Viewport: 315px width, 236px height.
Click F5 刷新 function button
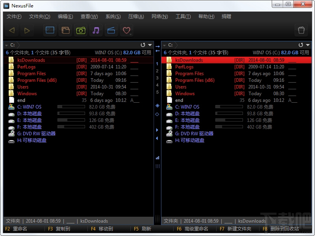coord(143,229)
